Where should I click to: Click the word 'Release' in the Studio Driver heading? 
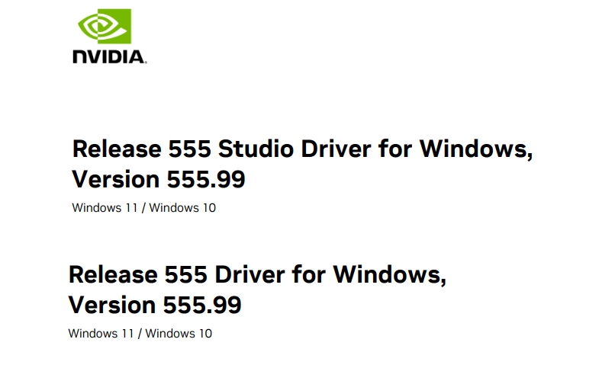117,149
